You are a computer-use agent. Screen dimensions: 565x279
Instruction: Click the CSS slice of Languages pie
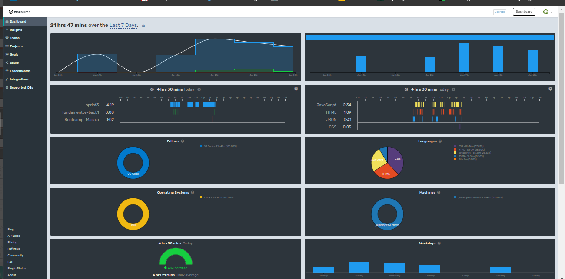tap(395, 158)
